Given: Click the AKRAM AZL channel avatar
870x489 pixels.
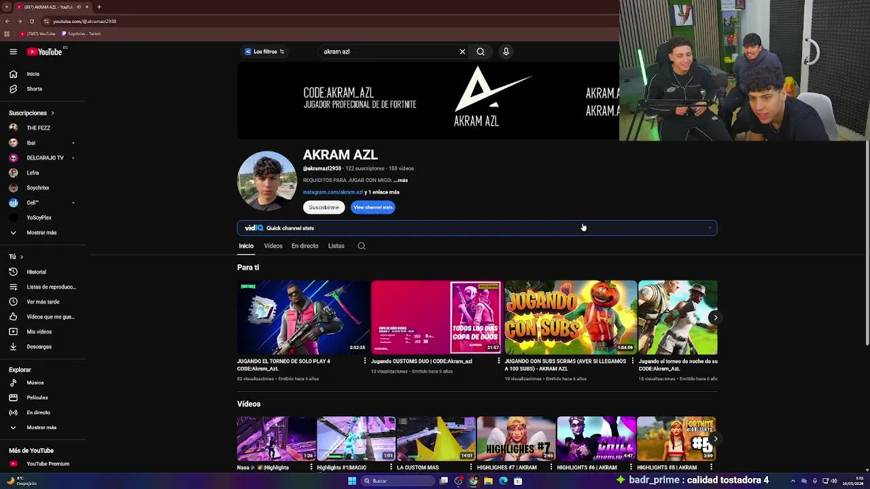Looking at the screenshot, I should point(267,181).
